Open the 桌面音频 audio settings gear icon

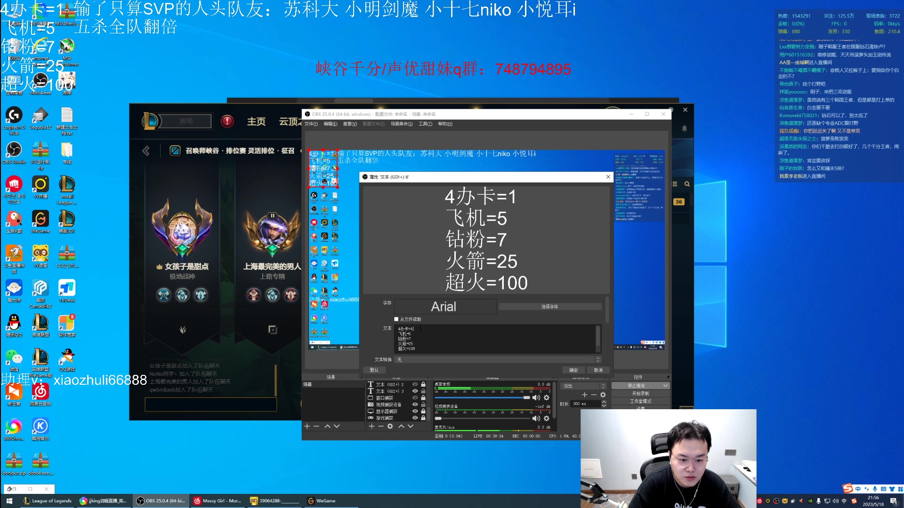(547, 397)
